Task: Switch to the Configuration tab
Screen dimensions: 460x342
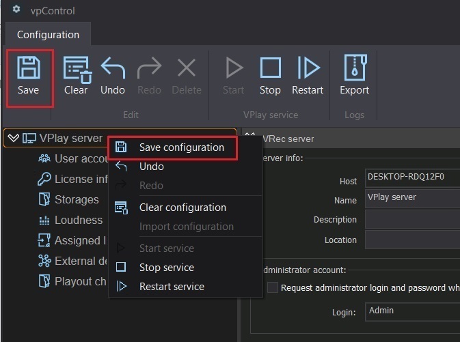Action: click(48, 35)
